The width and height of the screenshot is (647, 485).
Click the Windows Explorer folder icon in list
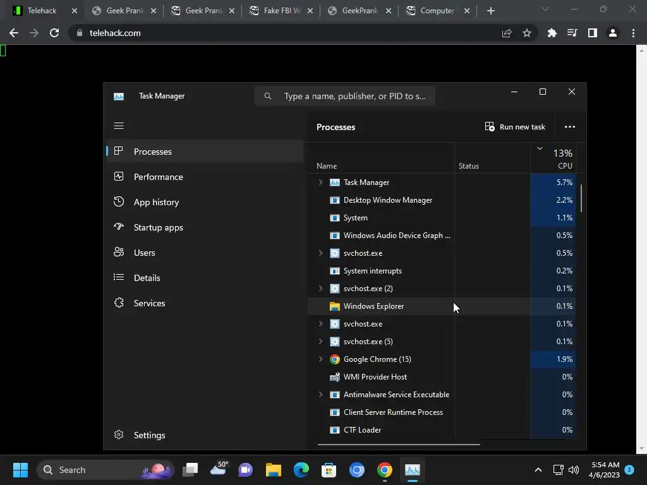tap(335, 306)
